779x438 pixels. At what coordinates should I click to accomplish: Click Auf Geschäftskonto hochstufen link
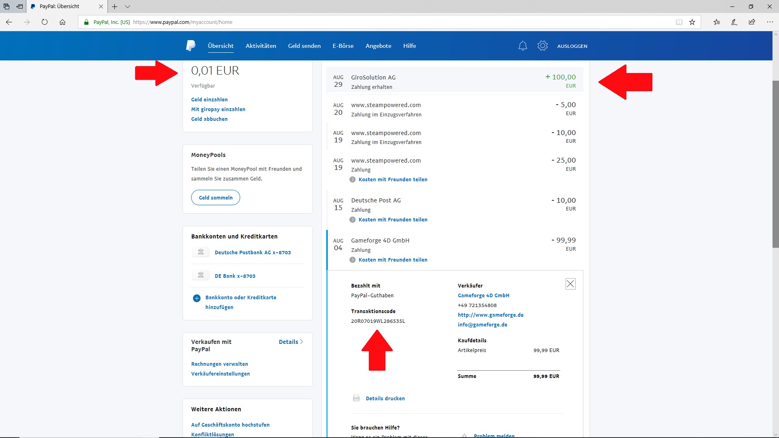(230, 425)
